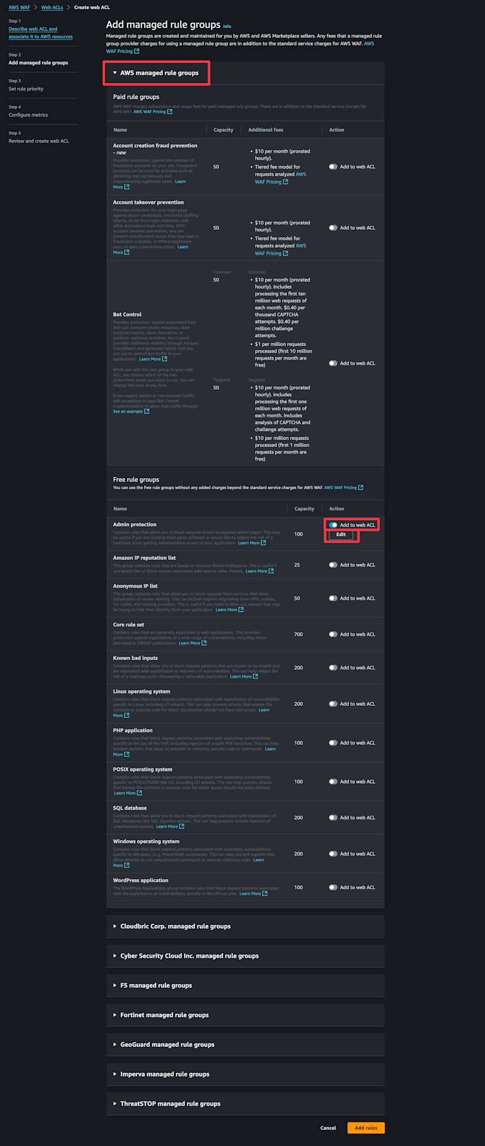
Task: Turn on WordPress application toggle
Action: coord(333,888)
